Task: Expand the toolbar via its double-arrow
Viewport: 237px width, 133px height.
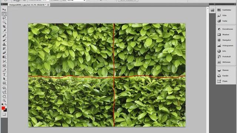Action: point(2,4)
